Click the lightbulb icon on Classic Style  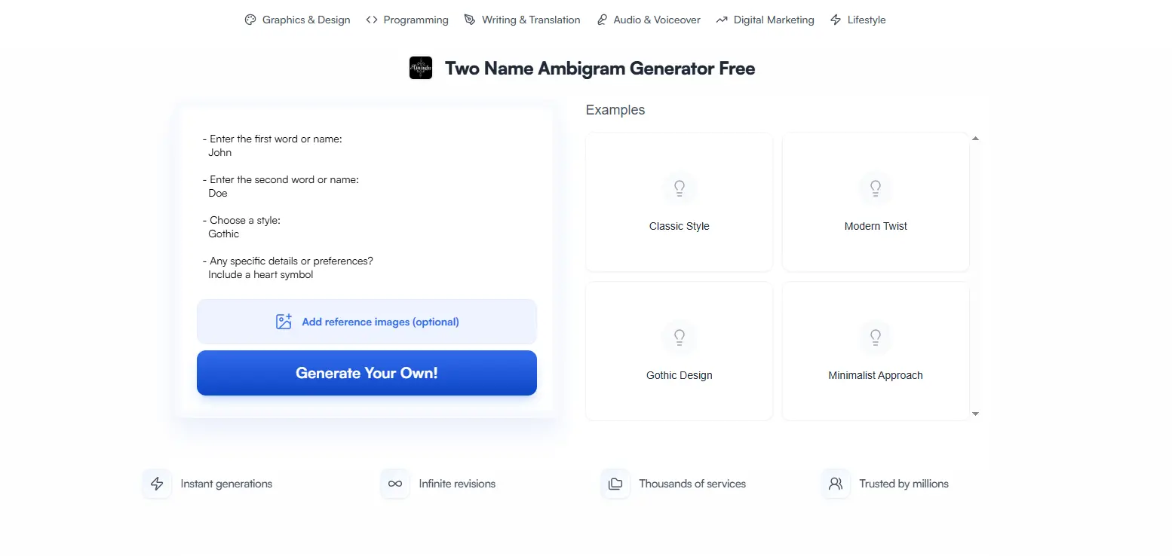click(x=680, y=188)
